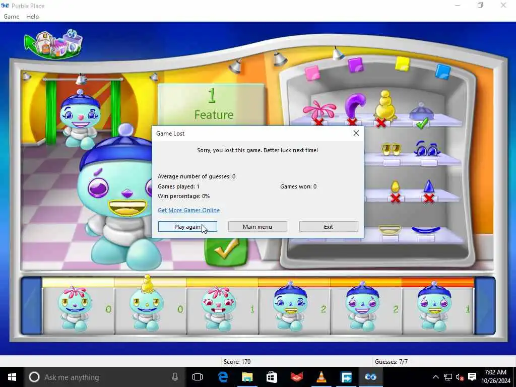This screenshot has height=387, width=516.
Task: Pick the yellow eyes feature
Action: 391,149
